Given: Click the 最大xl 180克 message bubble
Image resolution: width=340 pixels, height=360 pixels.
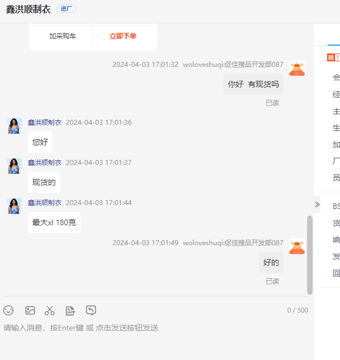Looking at the screenshot, I should pyautogui.click(x=54, y=222).
